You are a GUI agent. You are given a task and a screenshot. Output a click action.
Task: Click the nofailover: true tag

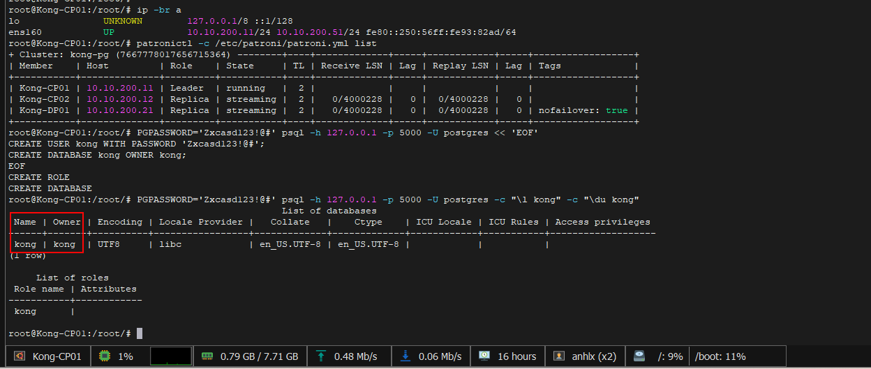[583, 110]
